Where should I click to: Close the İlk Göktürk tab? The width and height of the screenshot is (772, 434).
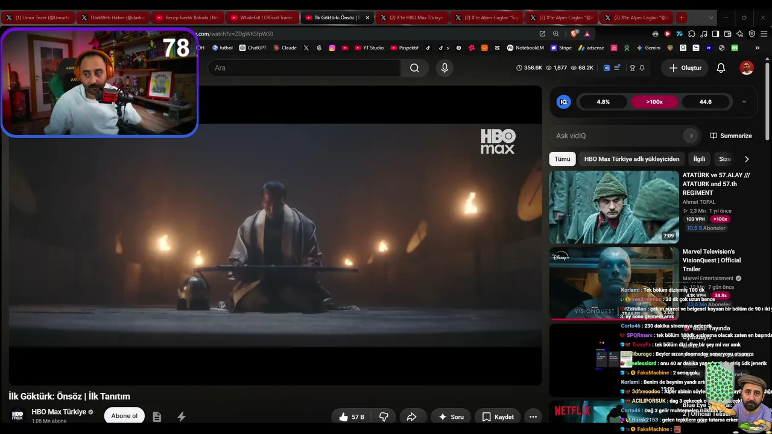click(367, 17)
